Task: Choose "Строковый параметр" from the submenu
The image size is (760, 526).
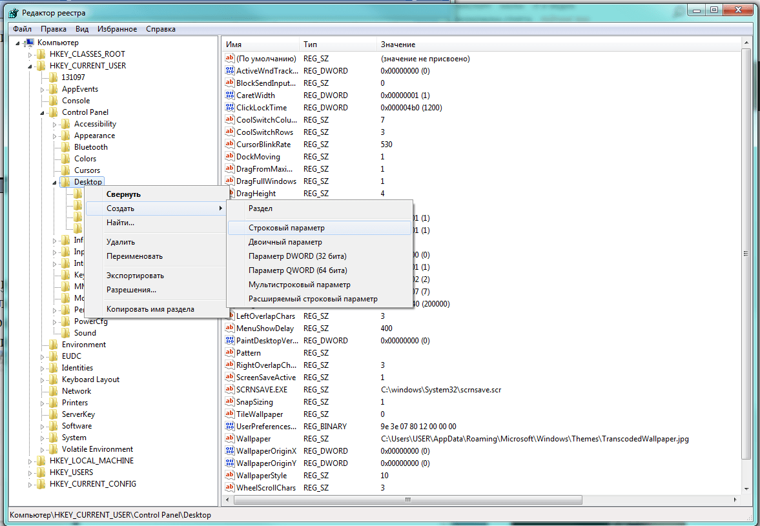Action: point(287,228)
